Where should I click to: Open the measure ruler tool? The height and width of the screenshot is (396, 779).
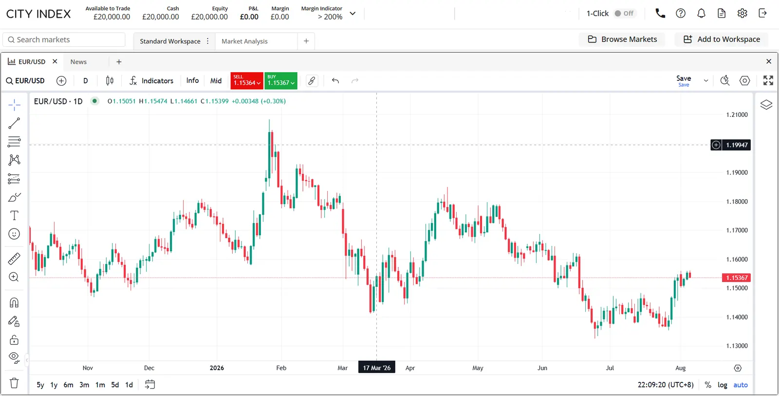click(14, 259)
